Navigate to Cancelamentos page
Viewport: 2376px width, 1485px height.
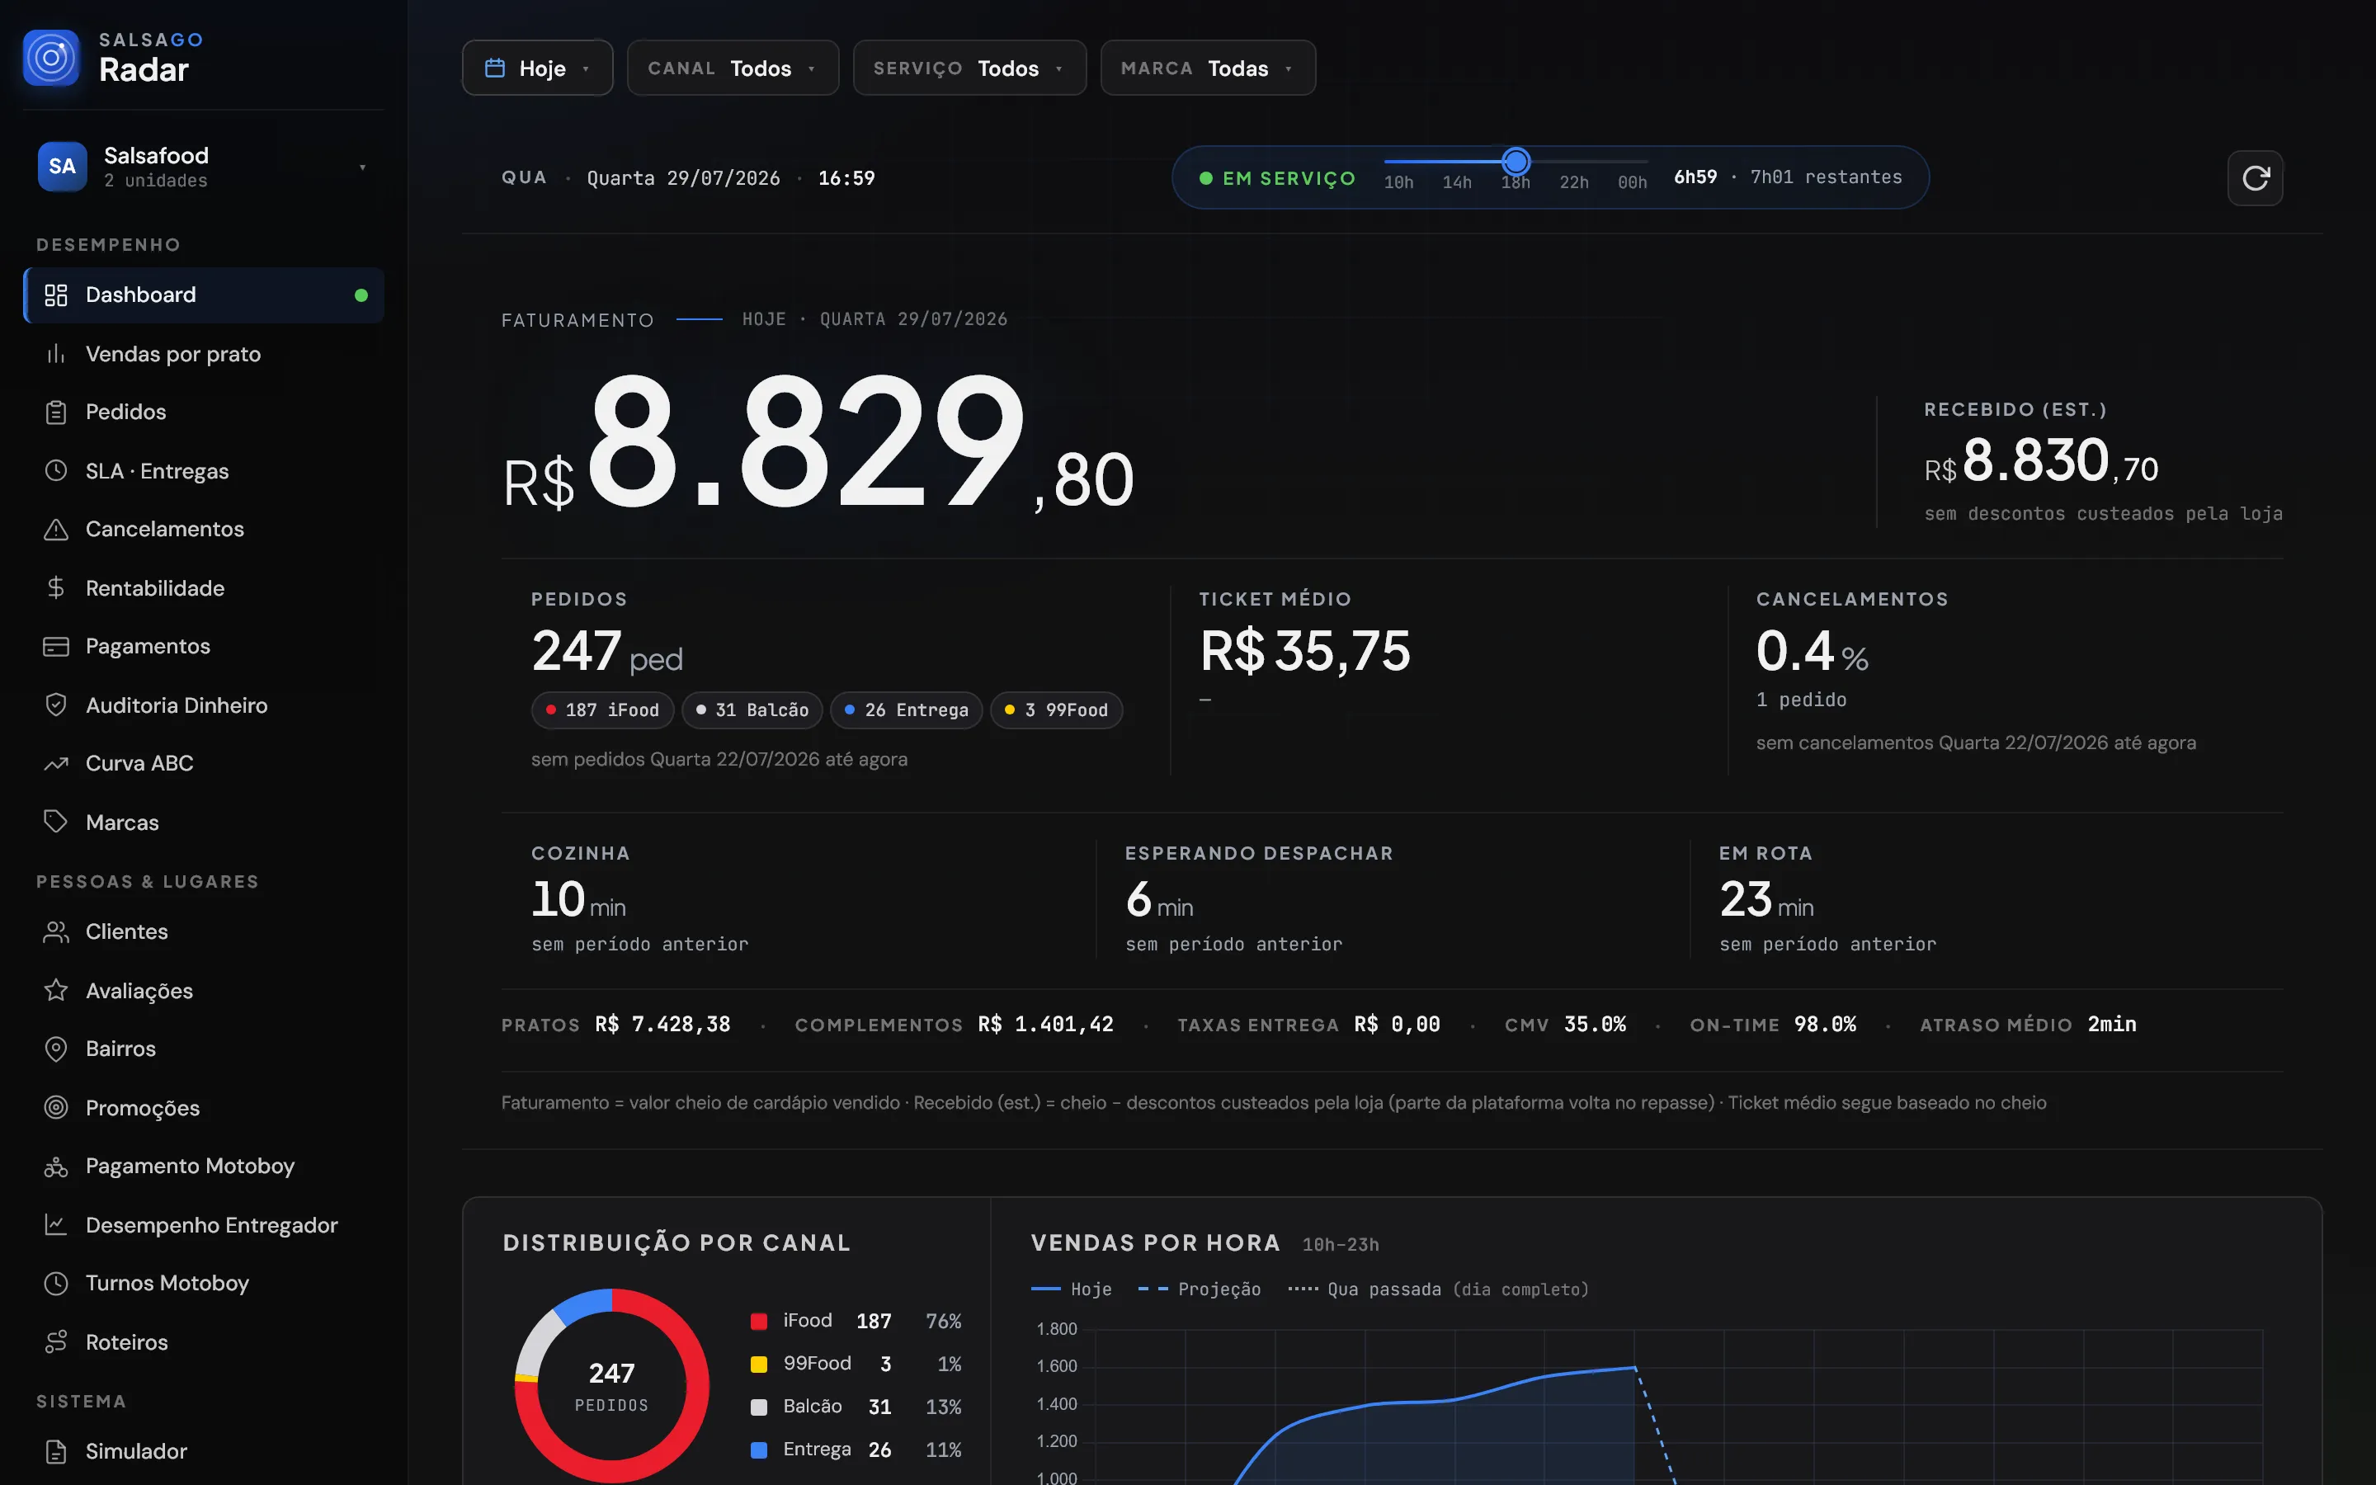pos(205,530)
